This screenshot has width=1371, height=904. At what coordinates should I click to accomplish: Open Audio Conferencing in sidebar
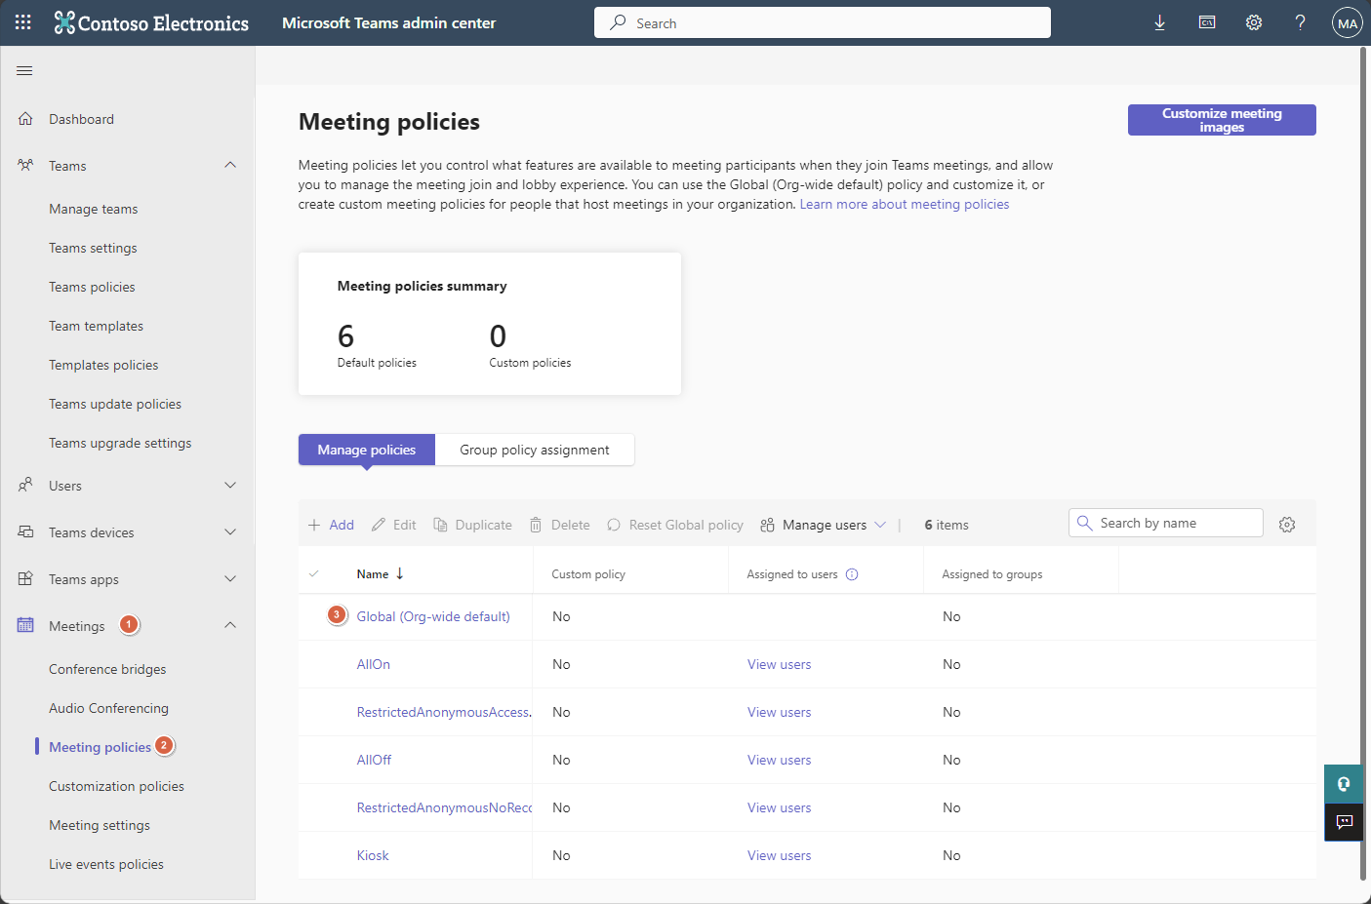[108, 708]
